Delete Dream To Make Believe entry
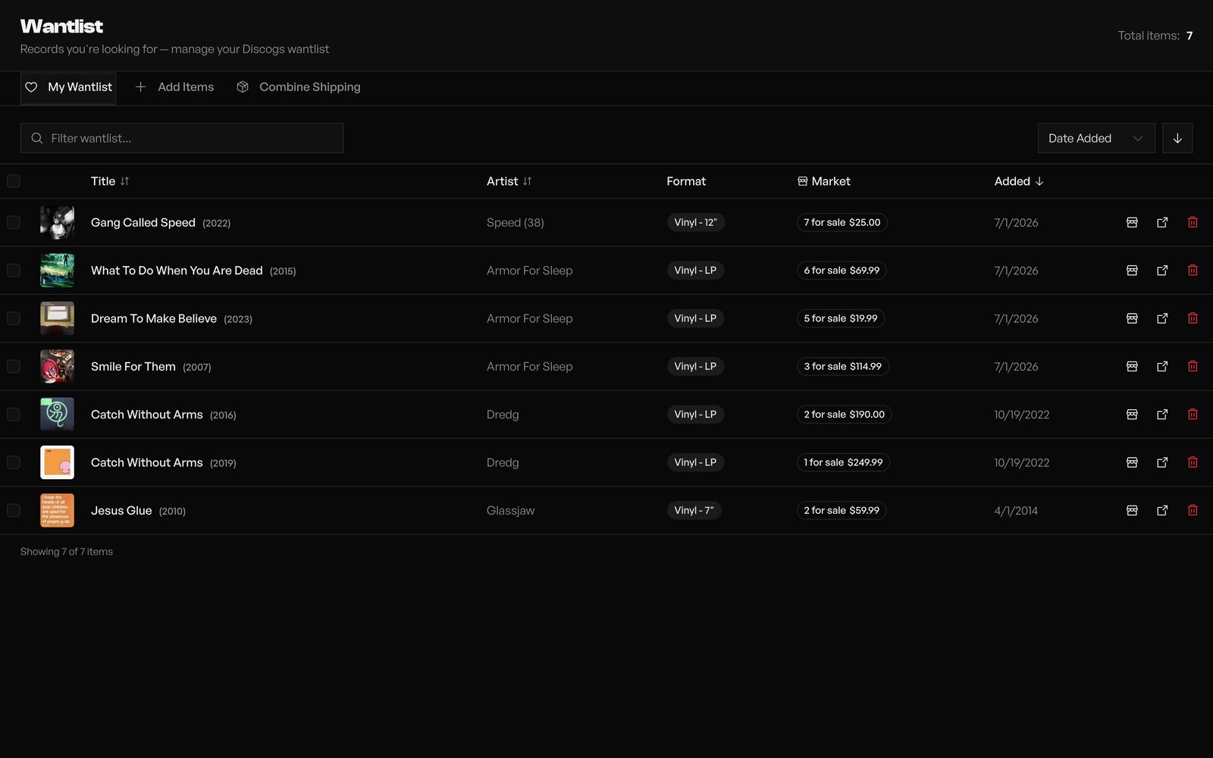1213x758 pixels. [x=1193, y=318]
